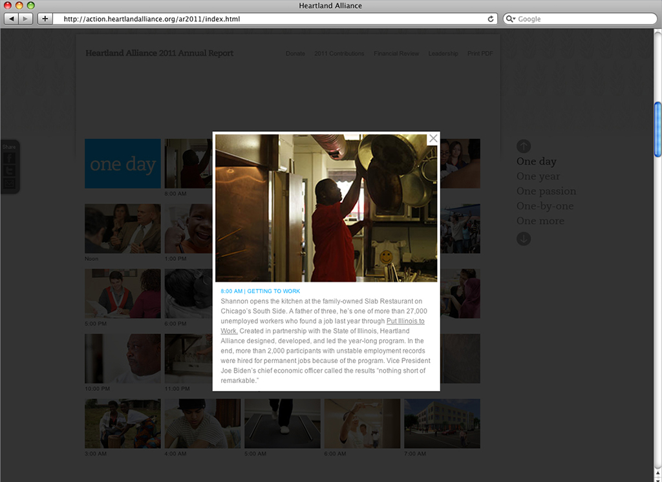Open Financial Review section
This screenshot has width=662, height=482.
pyautogui.click(x=396, y=54)
